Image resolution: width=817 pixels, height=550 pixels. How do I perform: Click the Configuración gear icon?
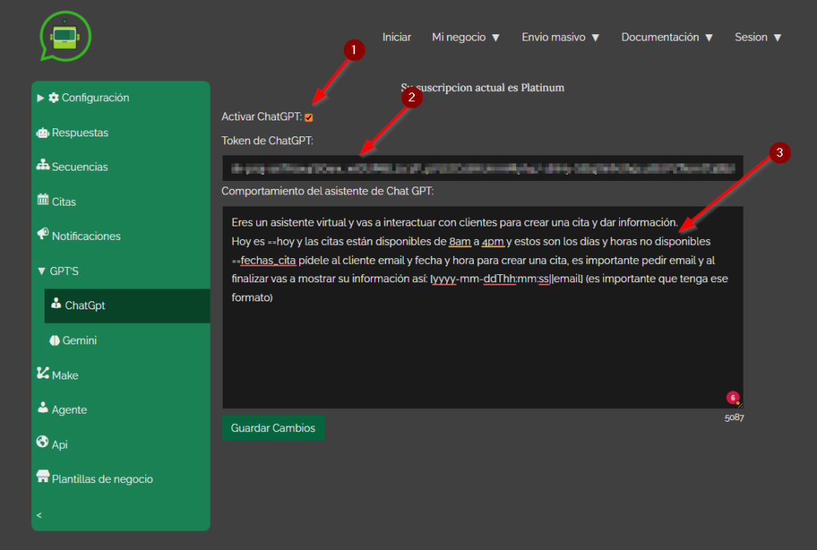pyautogui.click(x=53, y=97)
